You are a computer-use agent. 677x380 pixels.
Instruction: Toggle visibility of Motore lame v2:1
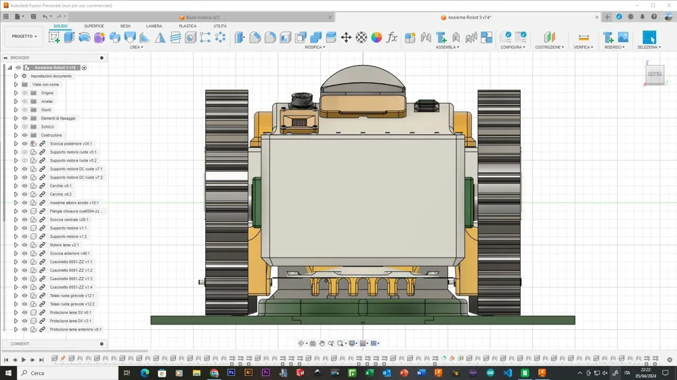[24, 245]
